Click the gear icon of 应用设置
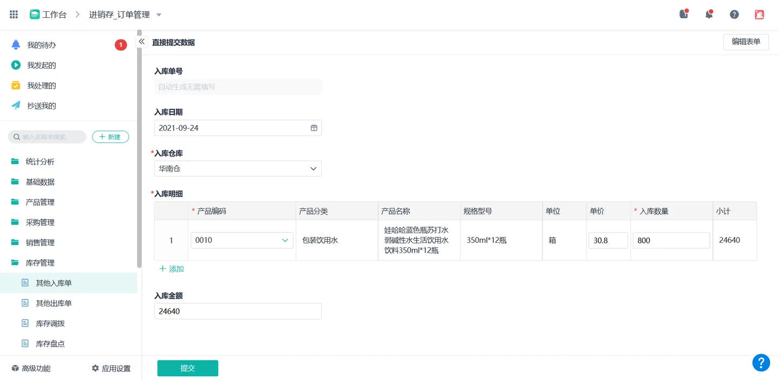 click(95, 368)
